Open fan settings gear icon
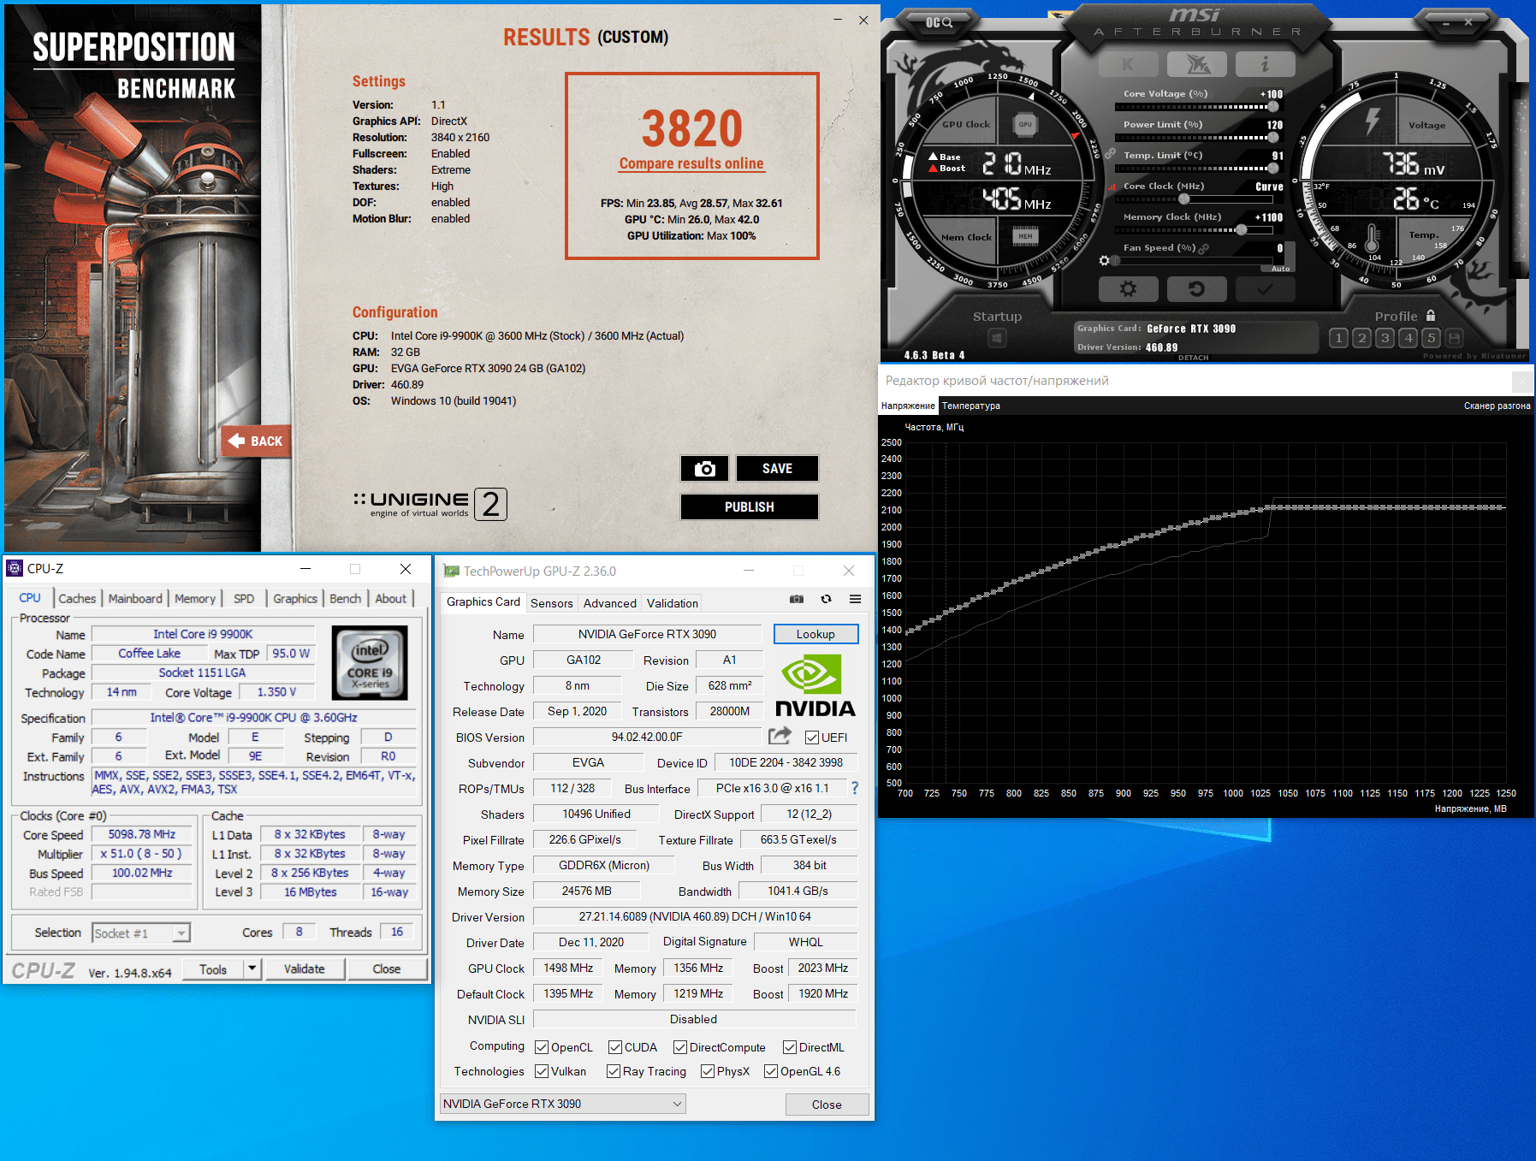Viewport: 1536px width, 1161px height. [1104, 260]
